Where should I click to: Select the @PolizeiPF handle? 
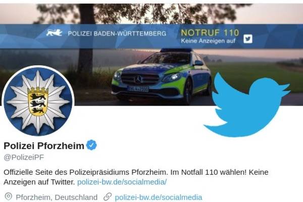coord(24,158)
